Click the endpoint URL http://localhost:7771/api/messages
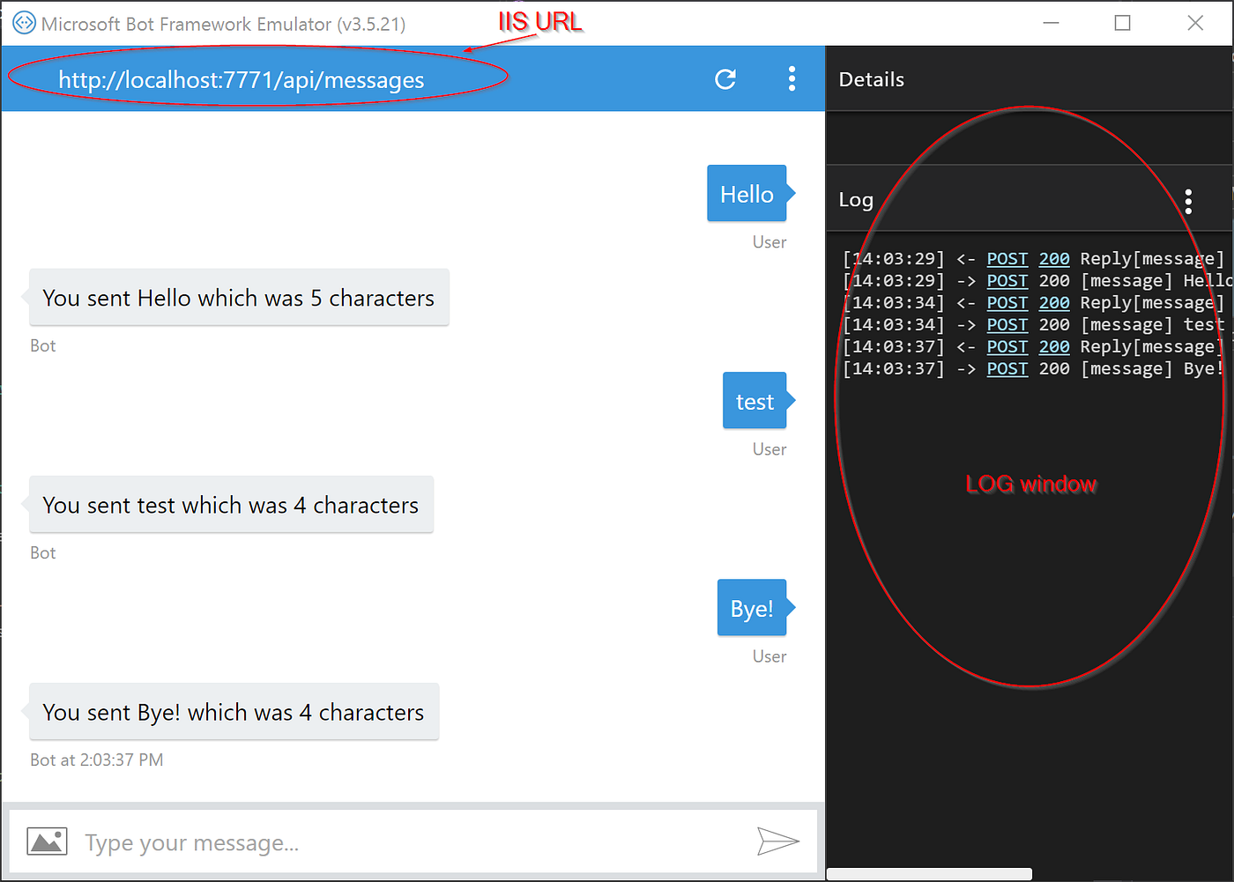This screenshot has height=882, width=1234. [x=241, y=79]
